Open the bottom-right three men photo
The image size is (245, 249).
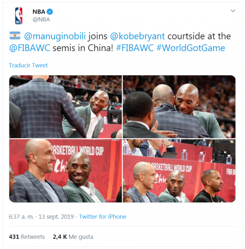pos(179,171)
